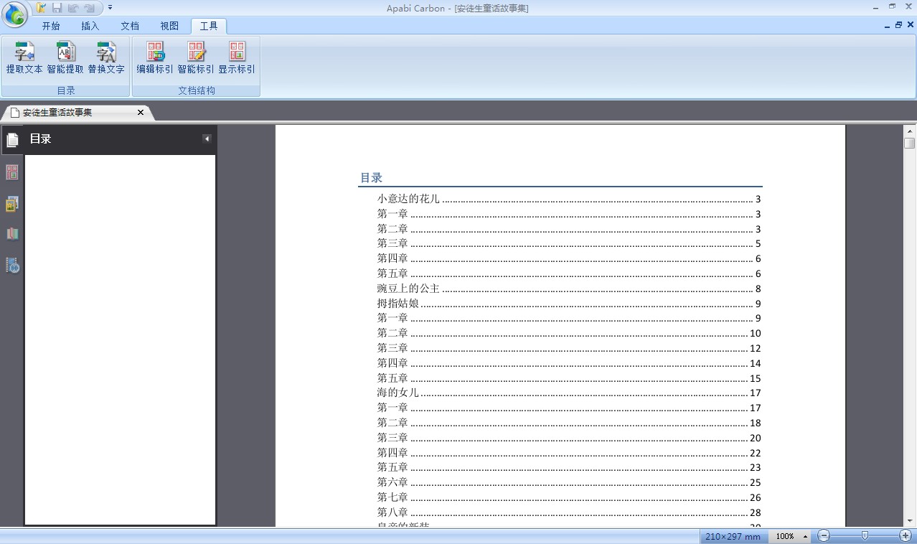The width and height of the screenshot is (917, 544).
Task: Click the 第四章 entry for page 22
Action: [569, 453]
